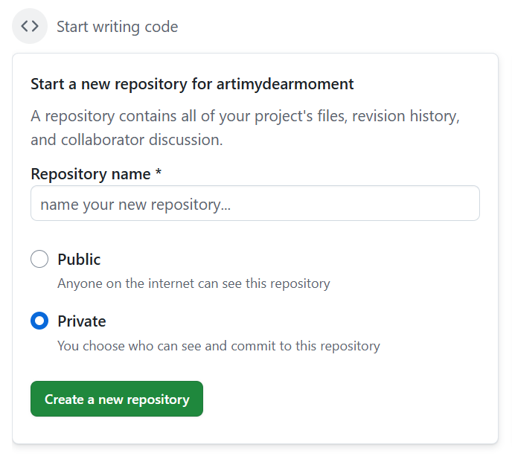The image size is (512, 459).
Task: Click the repository description paragraph text
Action: 246,117
